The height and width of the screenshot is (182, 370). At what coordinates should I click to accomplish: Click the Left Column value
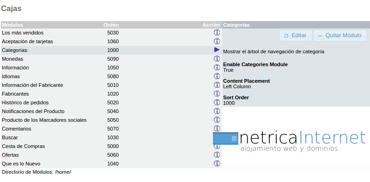(237, 87)
